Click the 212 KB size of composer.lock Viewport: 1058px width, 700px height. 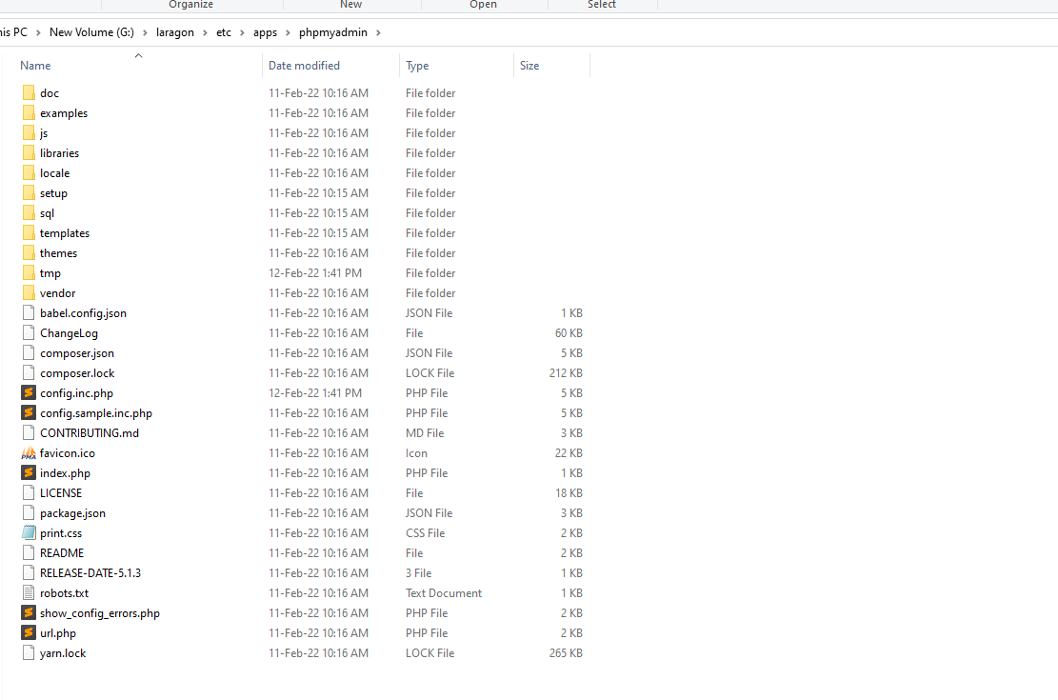566,373
